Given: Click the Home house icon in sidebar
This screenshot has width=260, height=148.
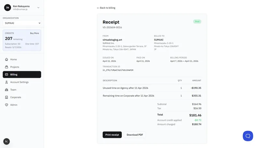Looking at the screenshot, I should tap(6, 60).
